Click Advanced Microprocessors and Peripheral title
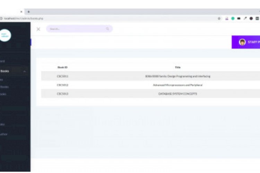This screenshot has height=173, width=260. [177, 85]
